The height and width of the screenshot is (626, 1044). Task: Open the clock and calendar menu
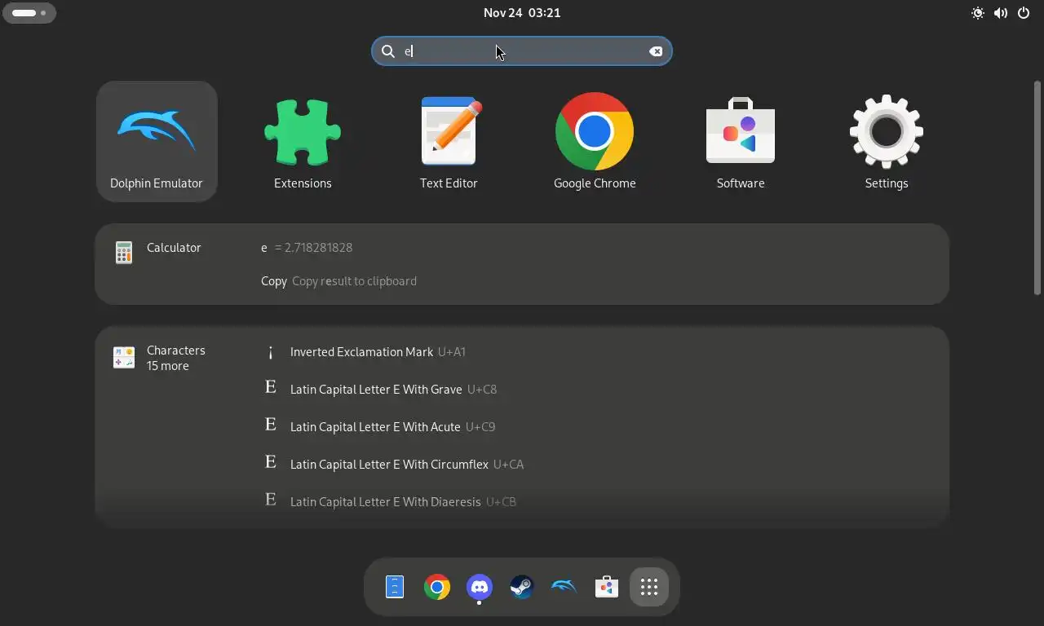coord(522,13)
